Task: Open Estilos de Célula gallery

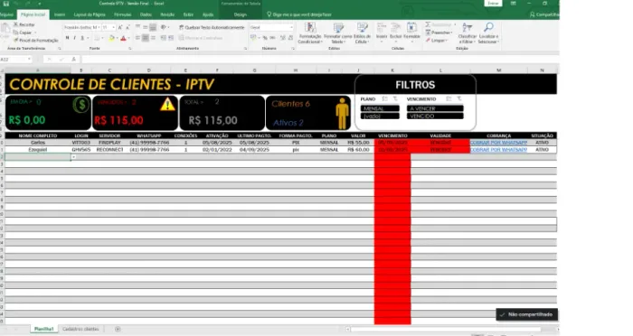Action: [362, 33]
